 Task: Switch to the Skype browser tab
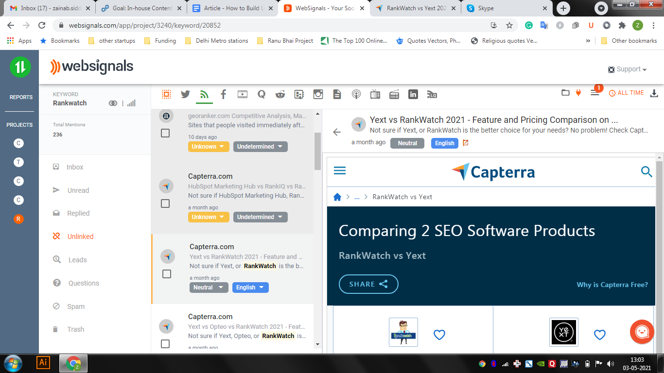pyautogui.click(x=505, y=8)
